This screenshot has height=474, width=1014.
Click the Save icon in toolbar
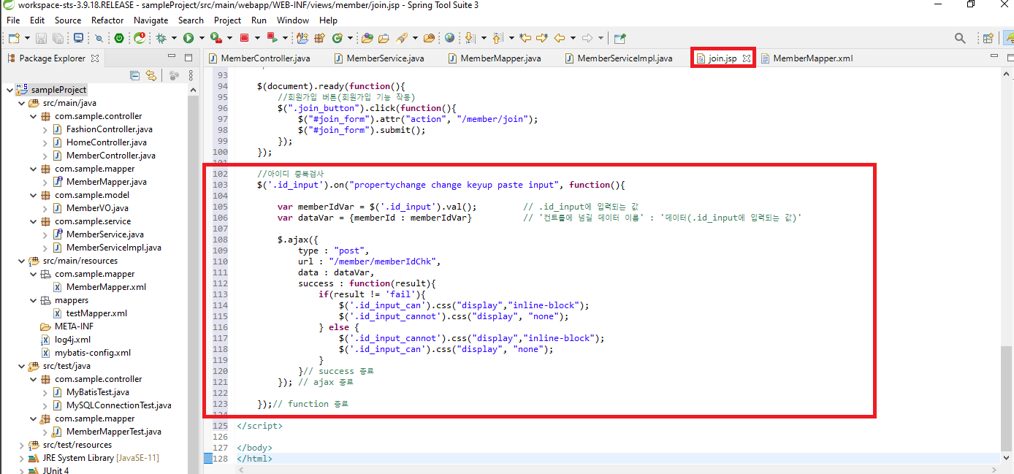click(x=40, y=37)
